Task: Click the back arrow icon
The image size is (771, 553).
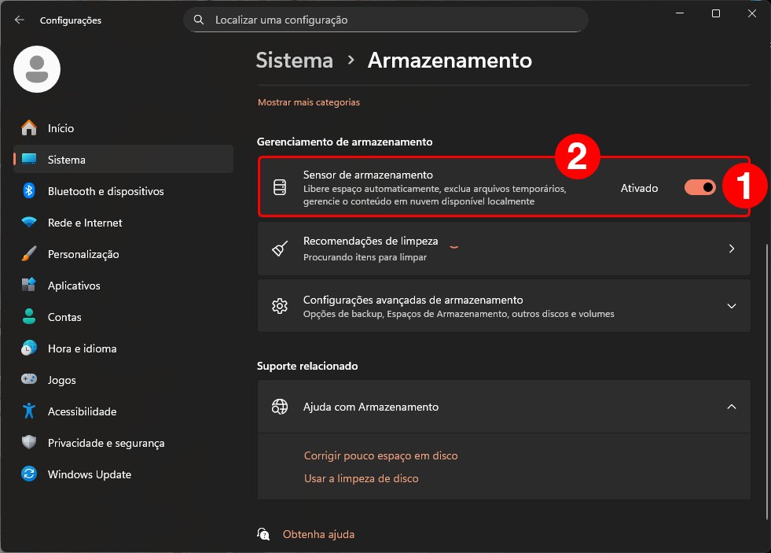Action: pos(20,20)
